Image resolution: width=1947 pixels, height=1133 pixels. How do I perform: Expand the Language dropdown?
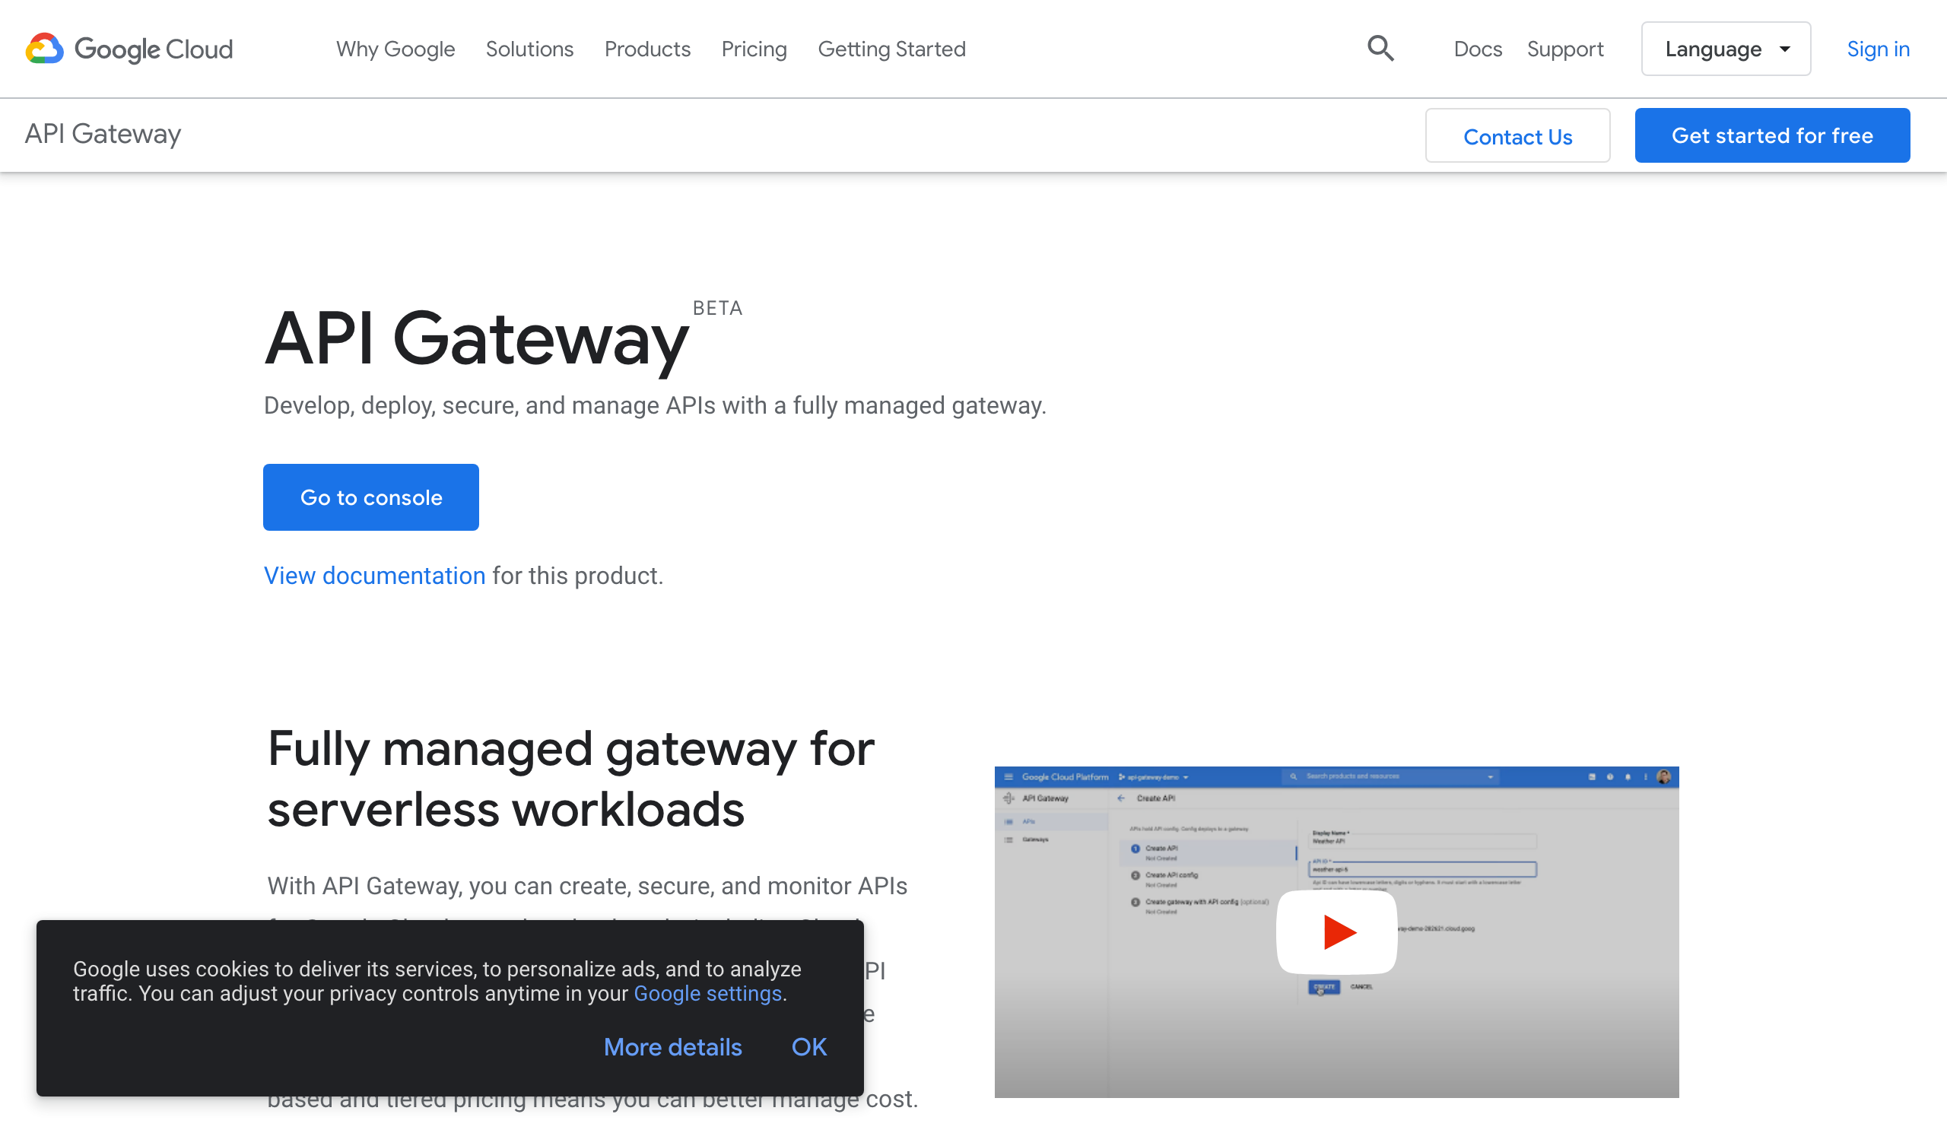click(x=1725, y=49)
